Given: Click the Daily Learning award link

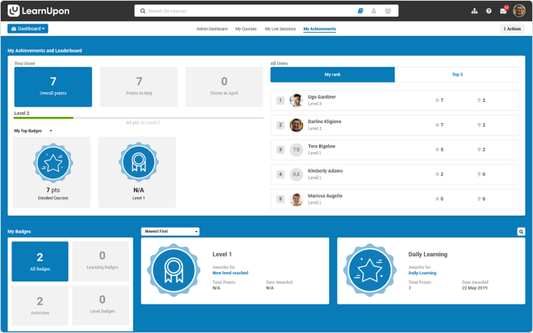Looking at the screenshot, I should tap(422, 272).
